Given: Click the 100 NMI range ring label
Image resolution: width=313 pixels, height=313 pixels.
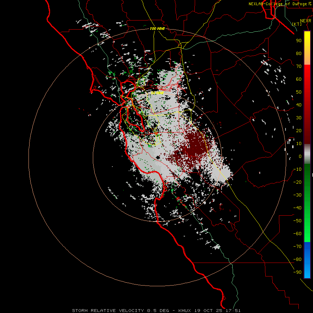Looking at the screenshot, I should tap(157, 29).
